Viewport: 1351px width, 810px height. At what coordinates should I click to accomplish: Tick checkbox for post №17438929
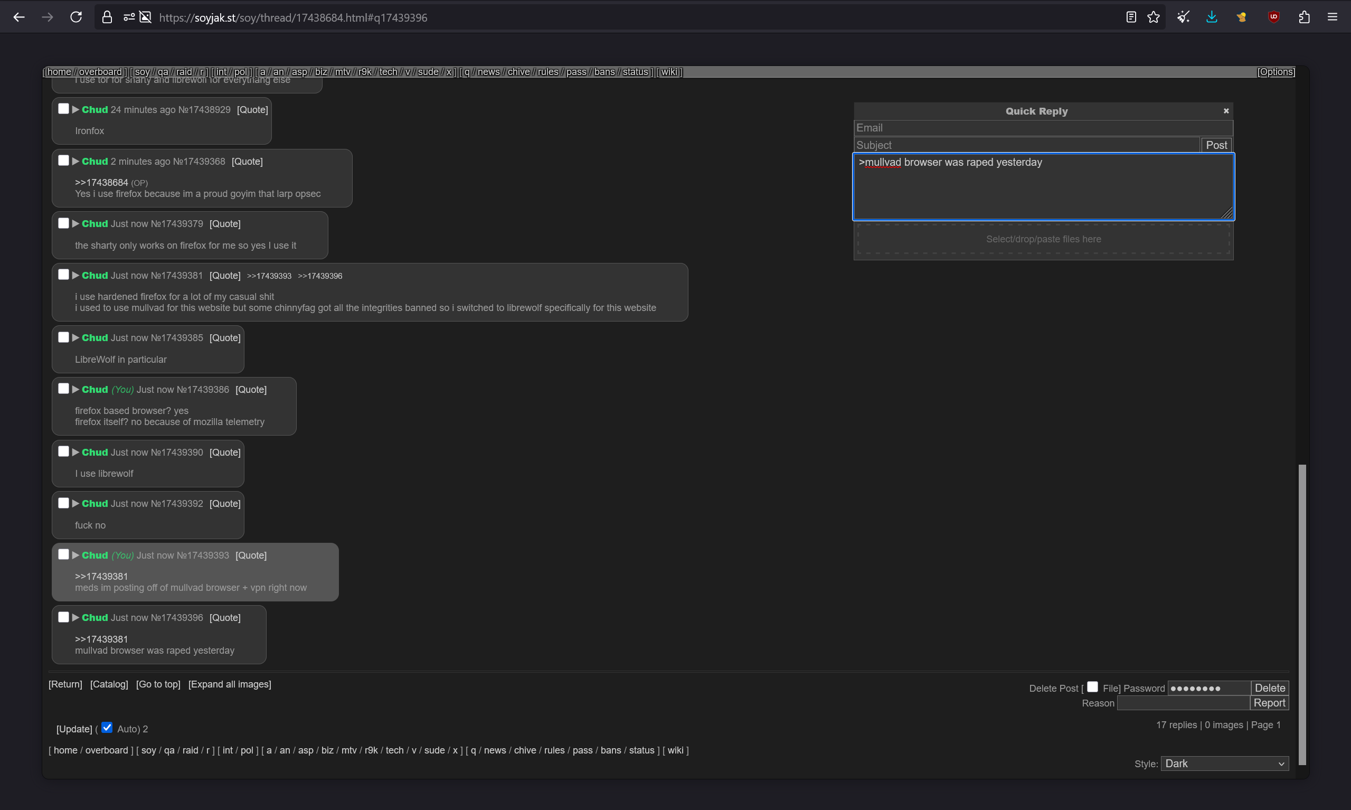click(63, 109)
